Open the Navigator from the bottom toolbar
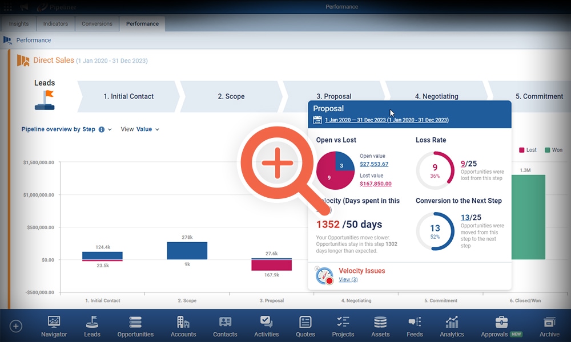 54,325
